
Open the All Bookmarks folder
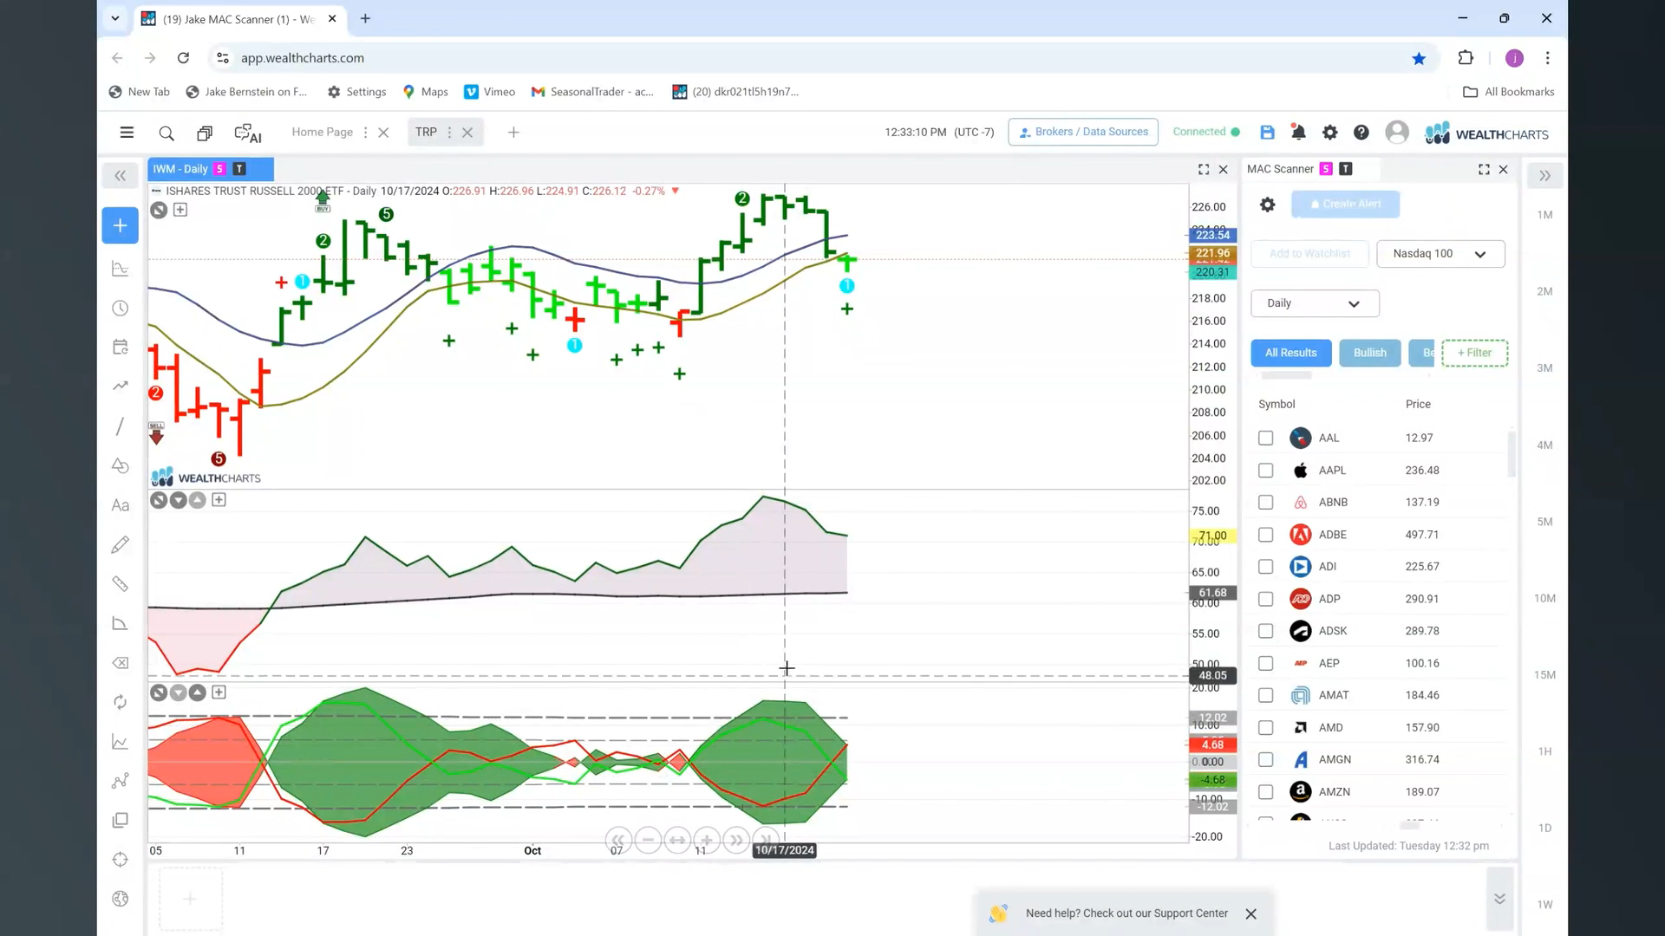pyautogui.click(x=1508, y=92)
